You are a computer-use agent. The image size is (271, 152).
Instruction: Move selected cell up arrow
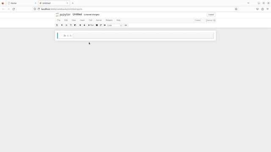(x=80, y=25)
